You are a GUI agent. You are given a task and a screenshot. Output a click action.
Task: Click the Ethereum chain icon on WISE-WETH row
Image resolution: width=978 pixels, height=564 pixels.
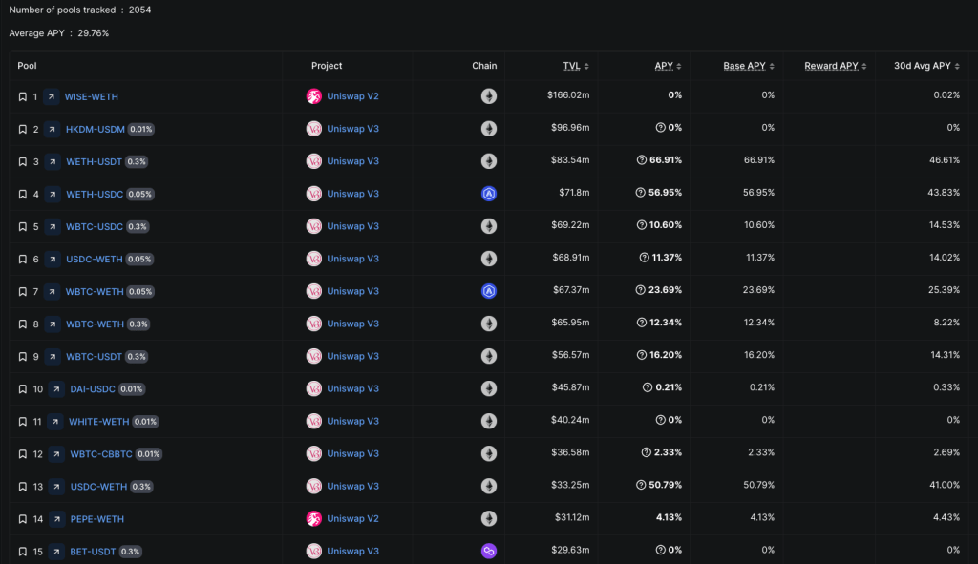point(489,95)
